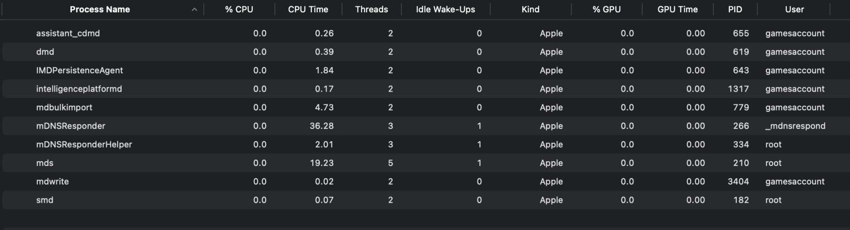
Task: Highlight the IMDPersistenceAgent process
Action: [x=79, y=70]
